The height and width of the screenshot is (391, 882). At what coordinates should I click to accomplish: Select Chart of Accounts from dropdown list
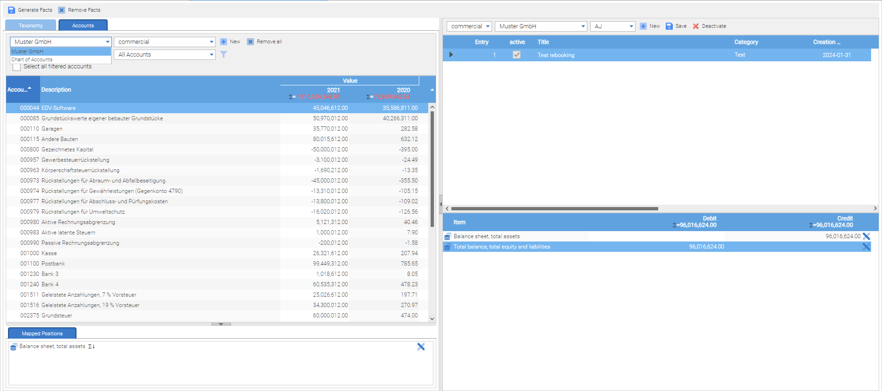[x=32, y=60]
